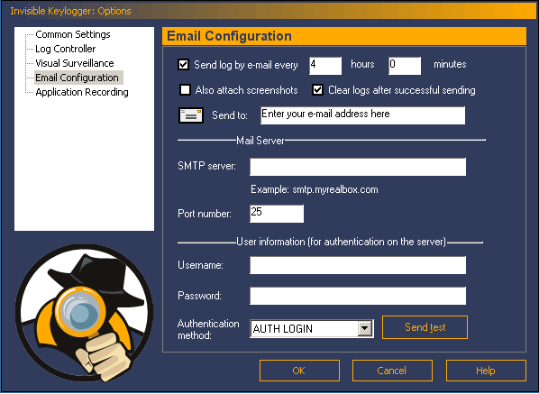This screenshot has width=539, height=394.
Task: Focus the hours input field
Action: tap(325, 66)
